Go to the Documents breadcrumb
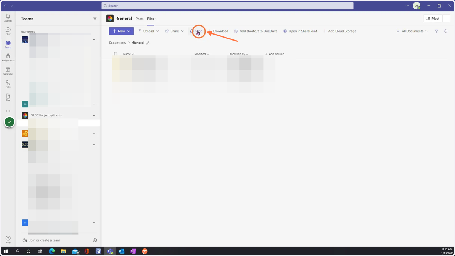The height and width of the screenshot is (256, 455). 117,43
